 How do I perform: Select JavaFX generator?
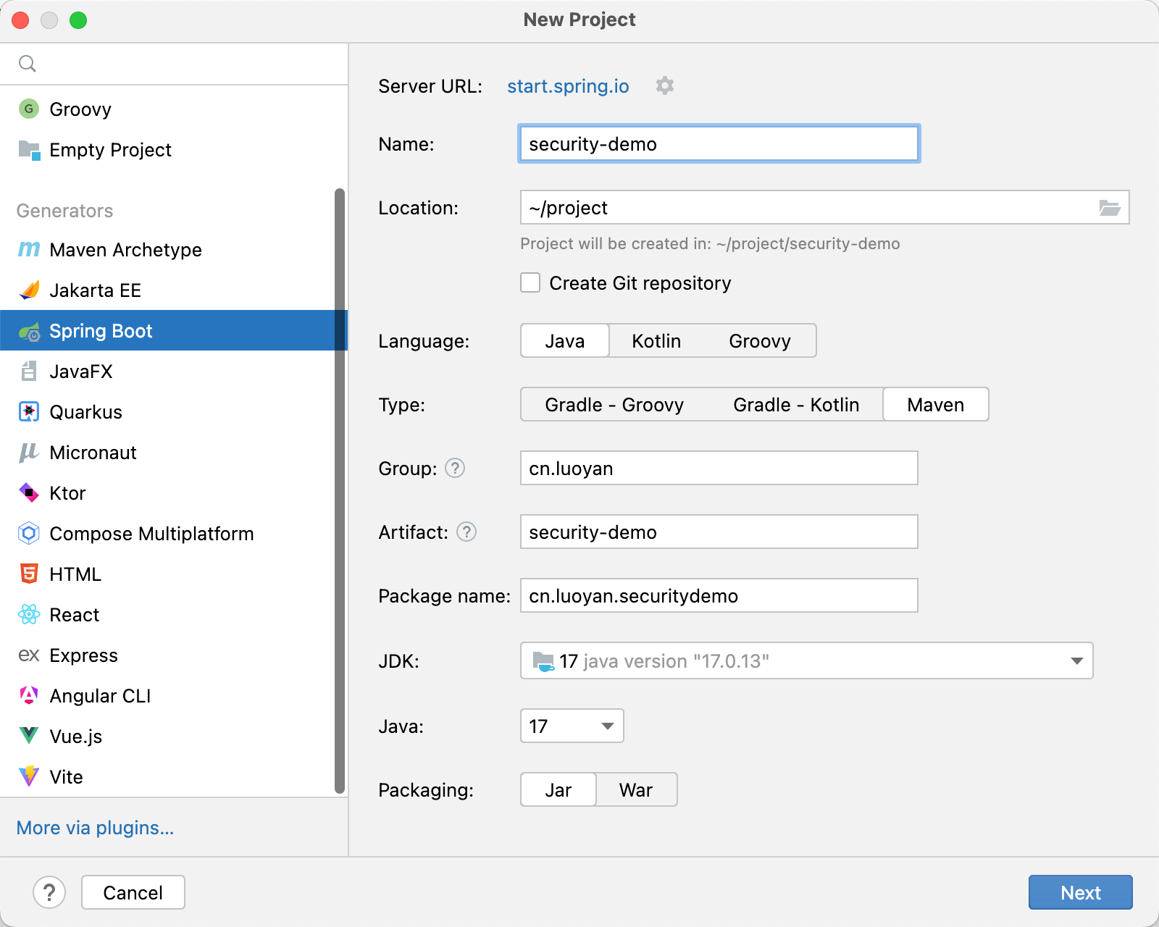pyautogui.click(x=174, y=372)
